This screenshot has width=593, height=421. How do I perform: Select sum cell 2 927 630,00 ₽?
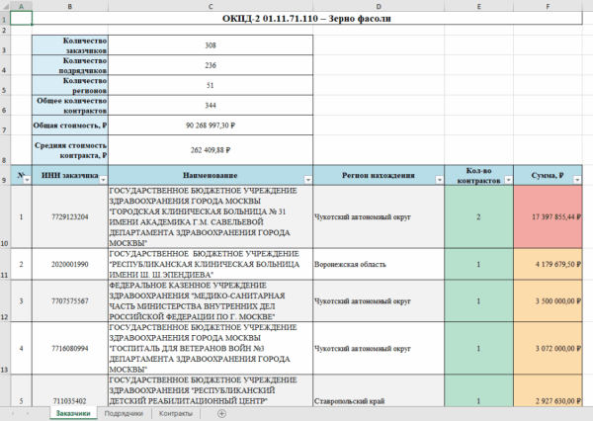pyautogui.click(x=548, y=390)
